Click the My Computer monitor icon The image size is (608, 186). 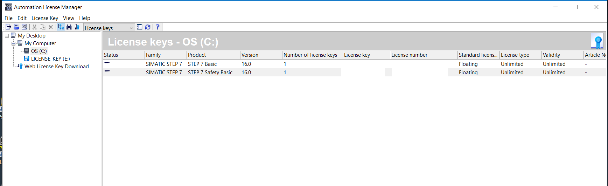point(20,43)
